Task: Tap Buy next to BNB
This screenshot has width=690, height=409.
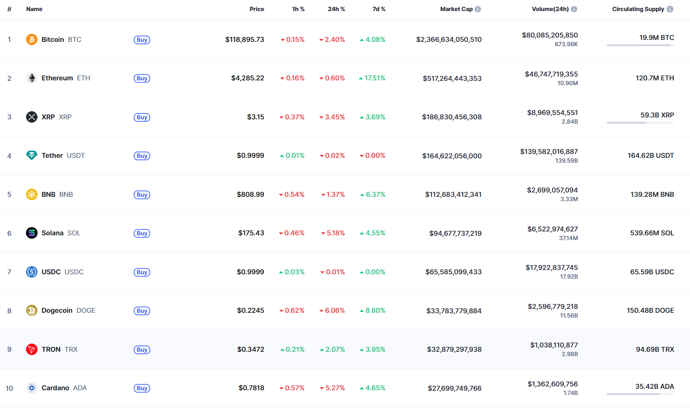Action: 142,195
